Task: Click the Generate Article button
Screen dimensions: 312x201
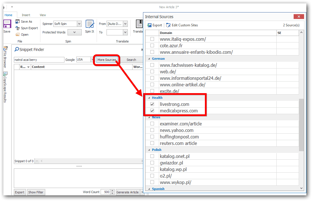Action: pyautogui.click(x=127, y=192)
